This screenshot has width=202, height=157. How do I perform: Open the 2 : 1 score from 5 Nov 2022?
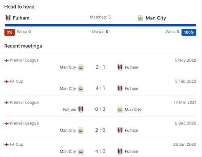tap(100, 67)
